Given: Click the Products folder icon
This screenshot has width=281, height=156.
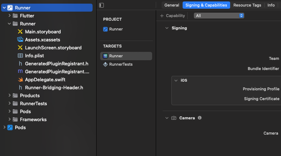Looking at the screenshot, I should [15, 95].
